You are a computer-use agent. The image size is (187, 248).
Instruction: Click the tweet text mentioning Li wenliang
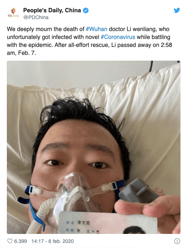click(89, 41)
